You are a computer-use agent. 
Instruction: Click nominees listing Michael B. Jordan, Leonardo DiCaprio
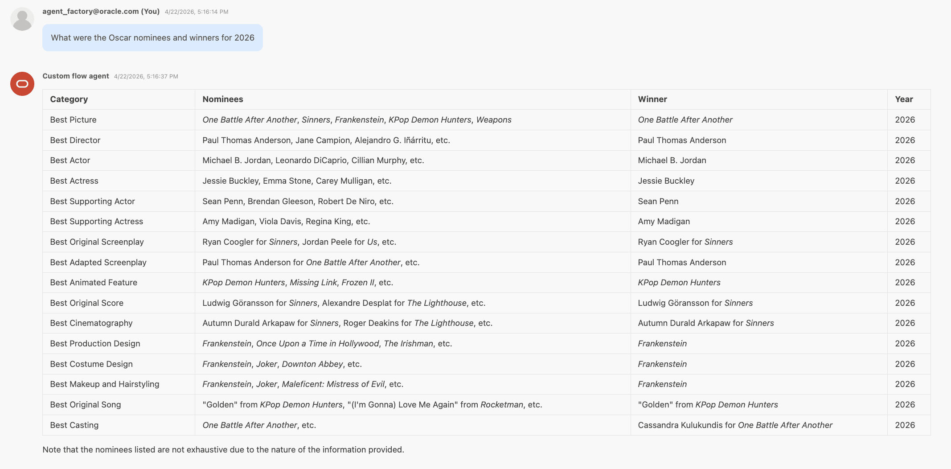click(x=413, y=160)
